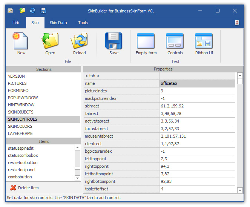Select the SKINOBJECTS section
This screenshot has width=250, height=207.
(43, 112)
